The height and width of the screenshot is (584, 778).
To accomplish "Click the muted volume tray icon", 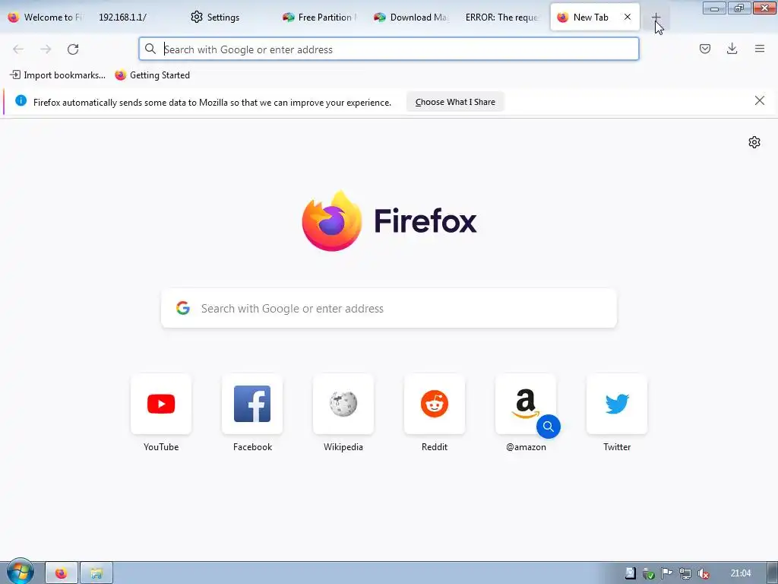I will 703,573.
